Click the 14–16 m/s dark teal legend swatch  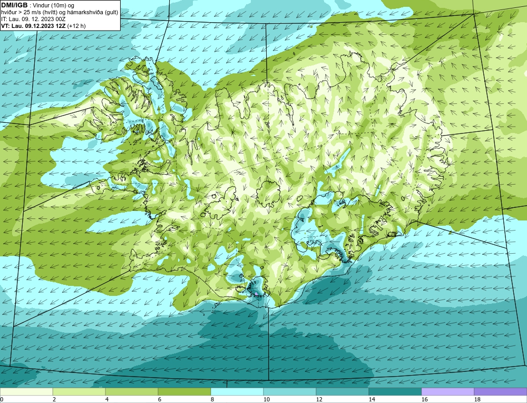(x=395, y=392)
